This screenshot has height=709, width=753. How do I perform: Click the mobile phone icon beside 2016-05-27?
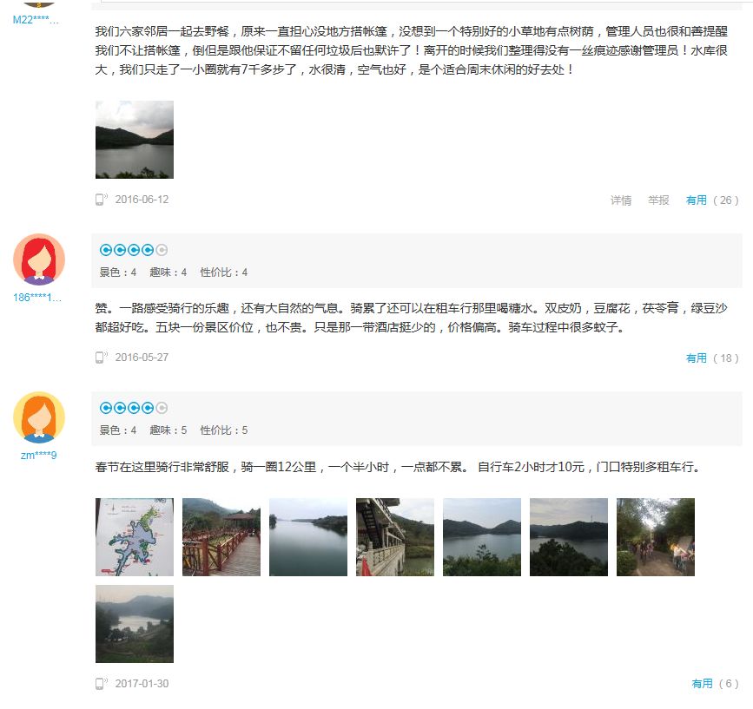pos(101,358)
